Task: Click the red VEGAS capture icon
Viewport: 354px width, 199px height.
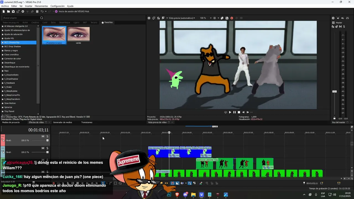Action: pyautogui.click(x=232, y=18)
